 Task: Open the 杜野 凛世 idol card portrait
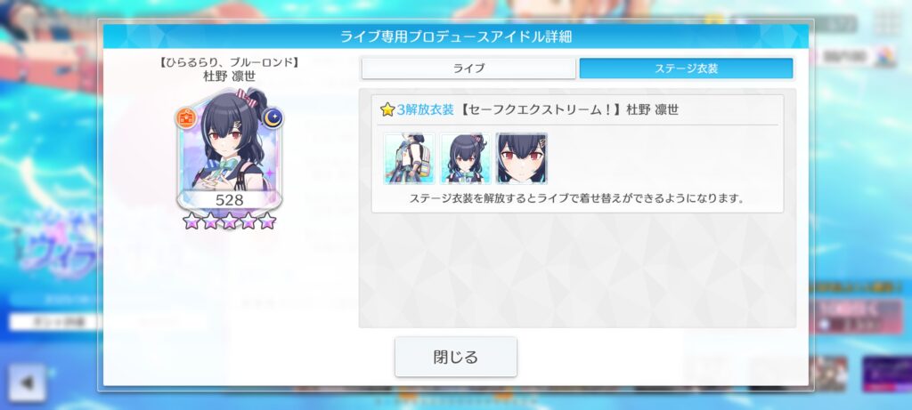click(x=229, y=149)
